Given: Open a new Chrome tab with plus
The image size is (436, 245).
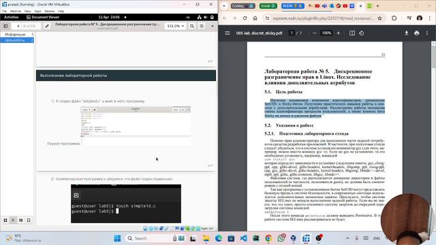Looking at the screenshot, I should click(x=377, y=6).
